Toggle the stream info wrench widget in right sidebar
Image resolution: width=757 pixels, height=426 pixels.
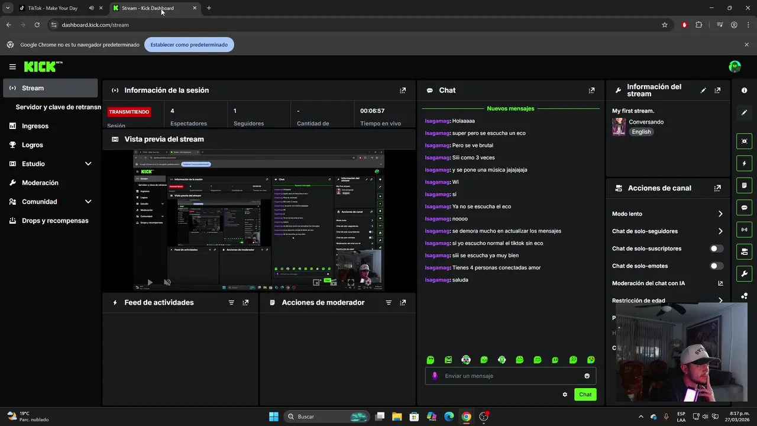click(x=744, y=274)
